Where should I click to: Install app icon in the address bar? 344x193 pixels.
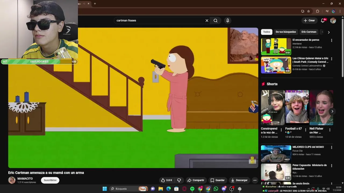tap(303, 11)
